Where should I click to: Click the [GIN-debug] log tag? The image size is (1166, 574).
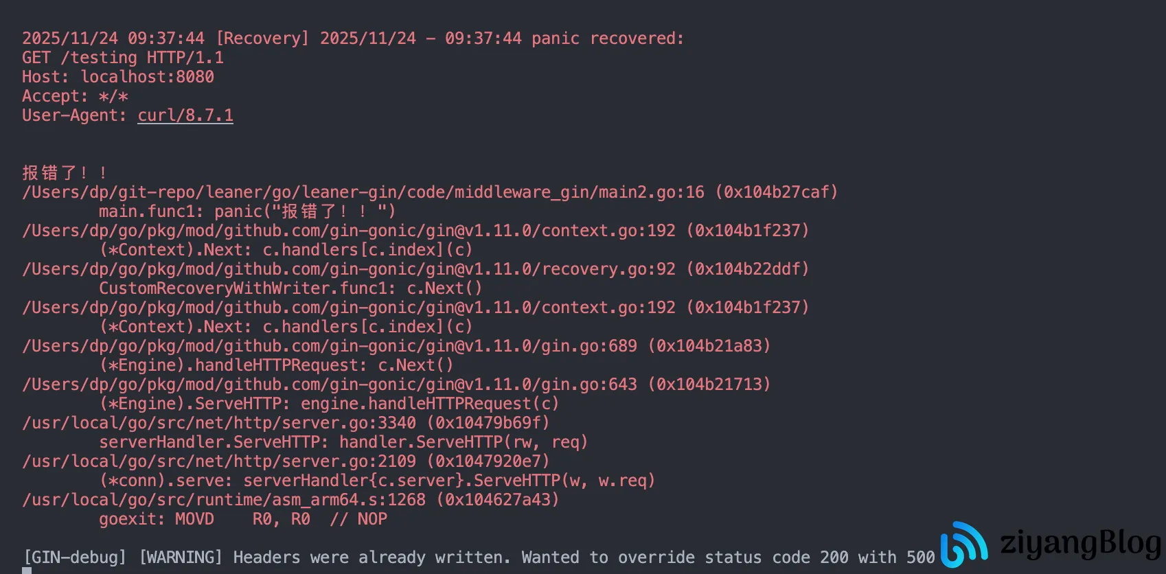click(x=75, y=558)
